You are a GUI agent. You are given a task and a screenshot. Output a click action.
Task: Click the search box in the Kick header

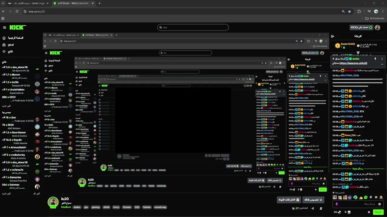[x=193, y=27]
